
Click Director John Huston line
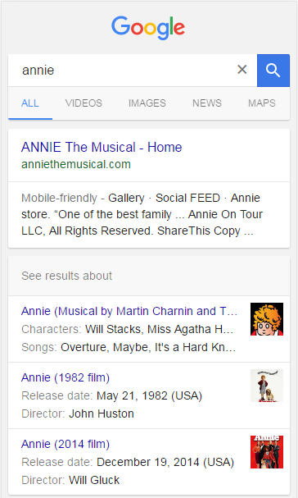click(x=78, y=413)
